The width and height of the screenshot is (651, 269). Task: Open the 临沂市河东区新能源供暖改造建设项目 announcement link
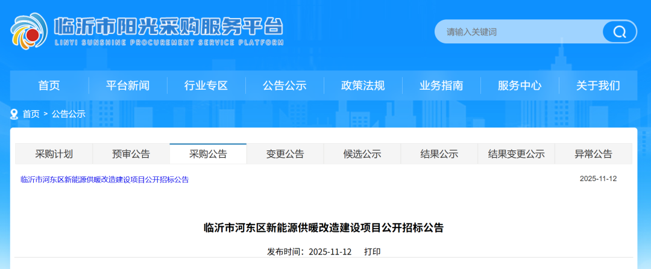point(105,179)
